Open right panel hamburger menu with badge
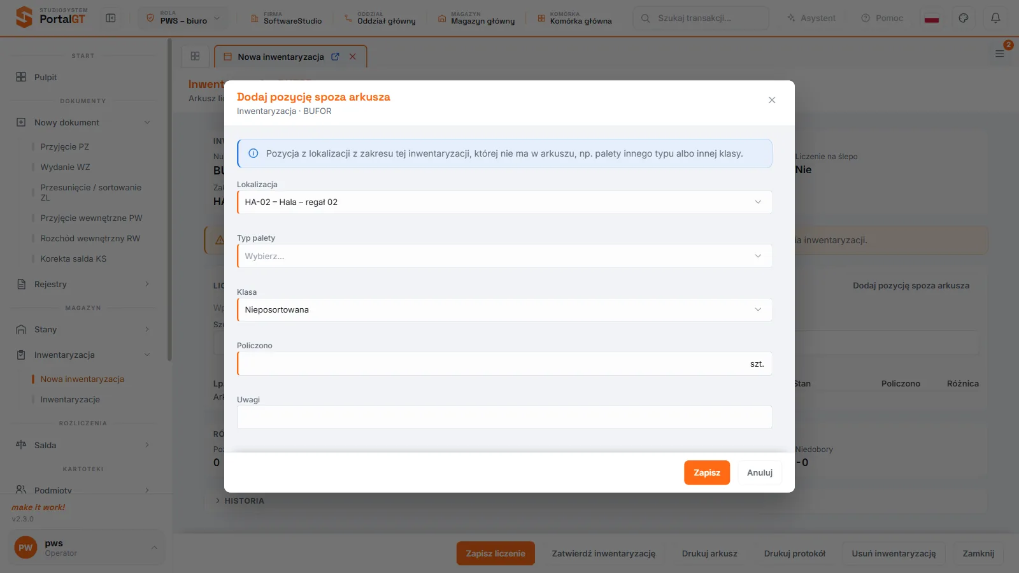This screenshot has width=1019, height=573. point(1000,53)
